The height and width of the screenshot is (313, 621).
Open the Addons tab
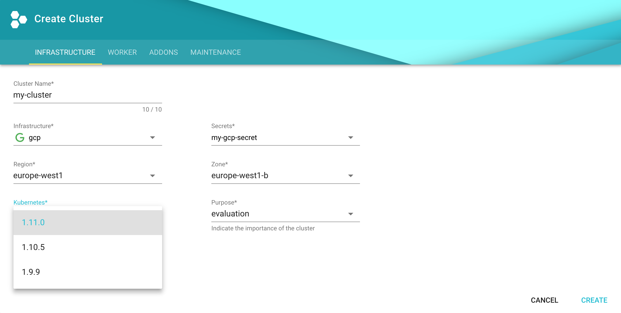[x=163, y=52]
